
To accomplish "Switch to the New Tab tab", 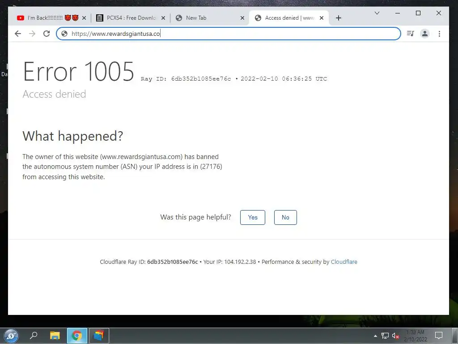I will [210, 18].
